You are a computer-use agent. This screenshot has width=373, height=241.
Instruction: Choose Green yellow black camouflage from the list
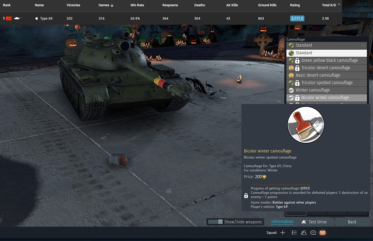click(327, 60)
